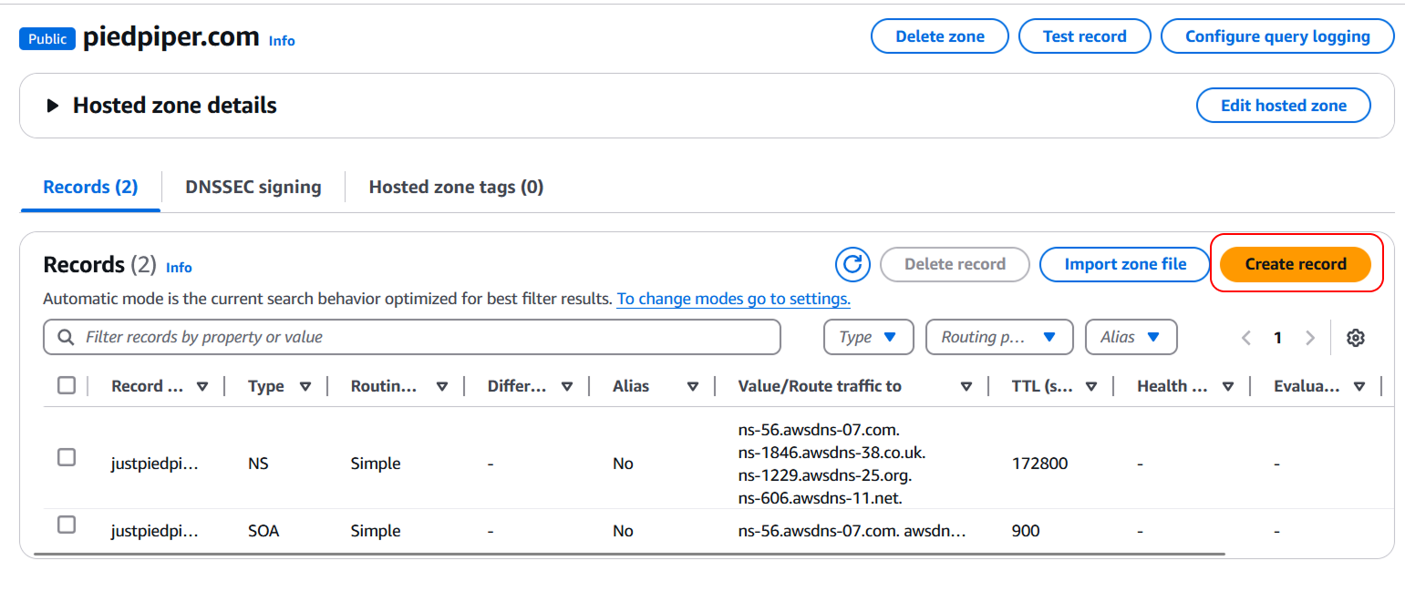
Task: Select the NS record checkbox
Action: pyautogui.click(x=67, y=457)
